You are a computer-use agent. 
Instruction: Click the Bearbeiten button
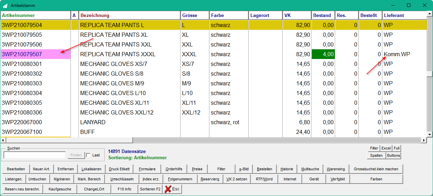pos(16,169)
